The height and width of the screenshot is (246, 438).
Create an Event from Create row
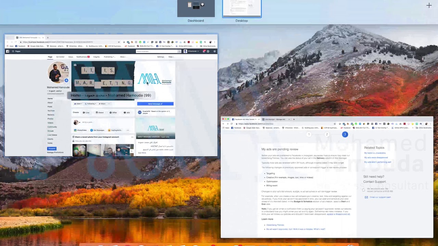pyautogui.click(x=100, y=112)
